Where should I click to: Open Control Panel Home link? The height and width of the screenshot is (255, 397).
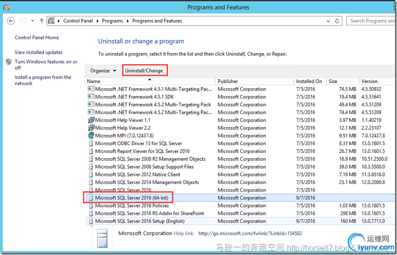point(37,37)
